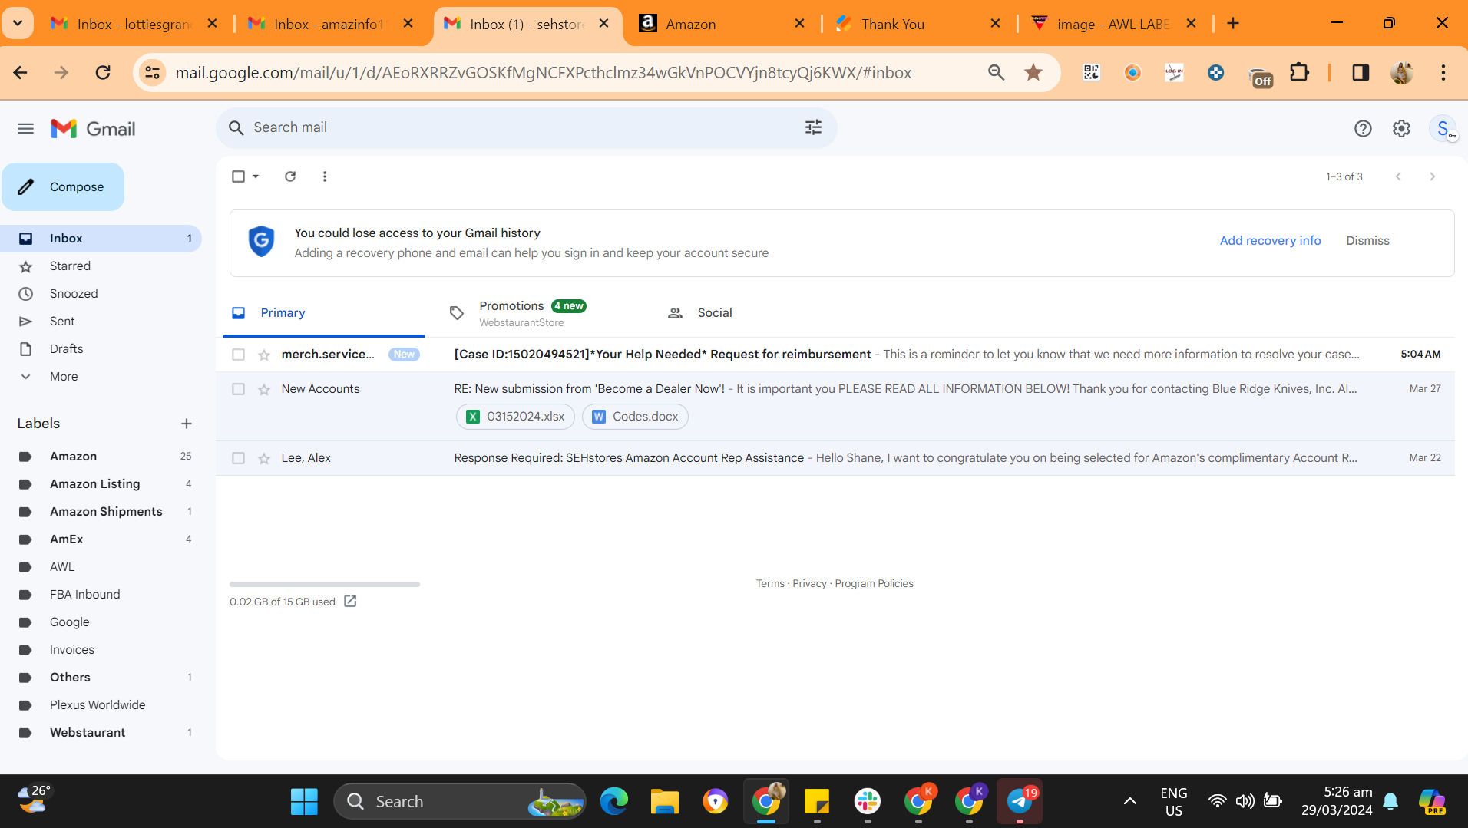Go to newer messages arrow
Image resolution: width=1468 pixels, height=828 pixels.
click(x=1398, y=176)
